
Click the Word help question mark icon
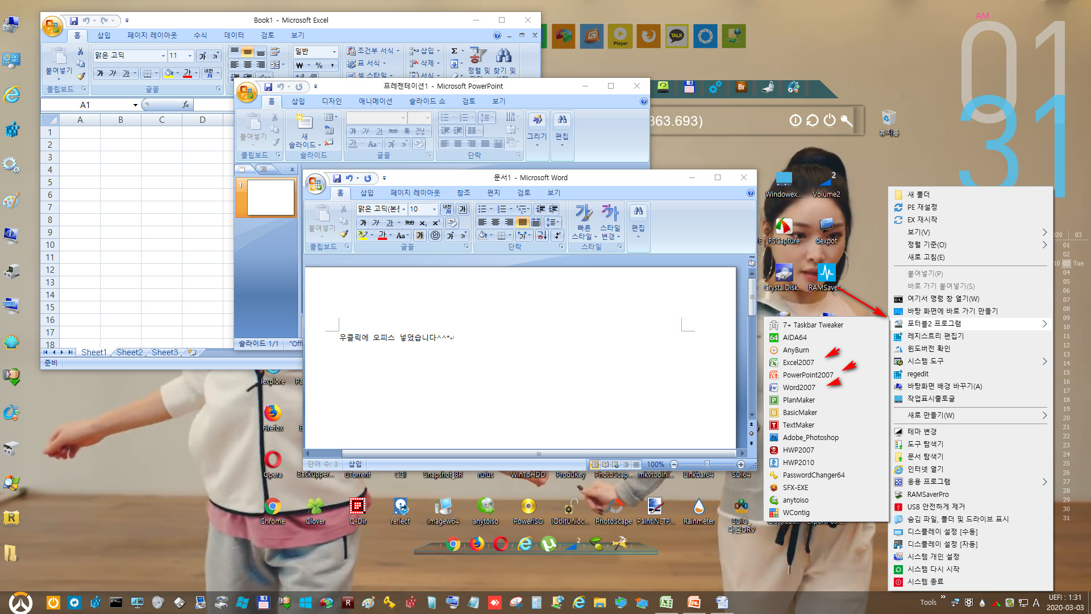tap(751, 193)
